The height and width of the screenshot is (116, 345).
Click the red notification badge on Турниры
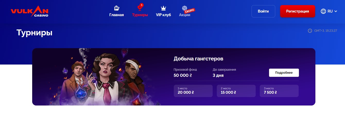coord(142,5)
